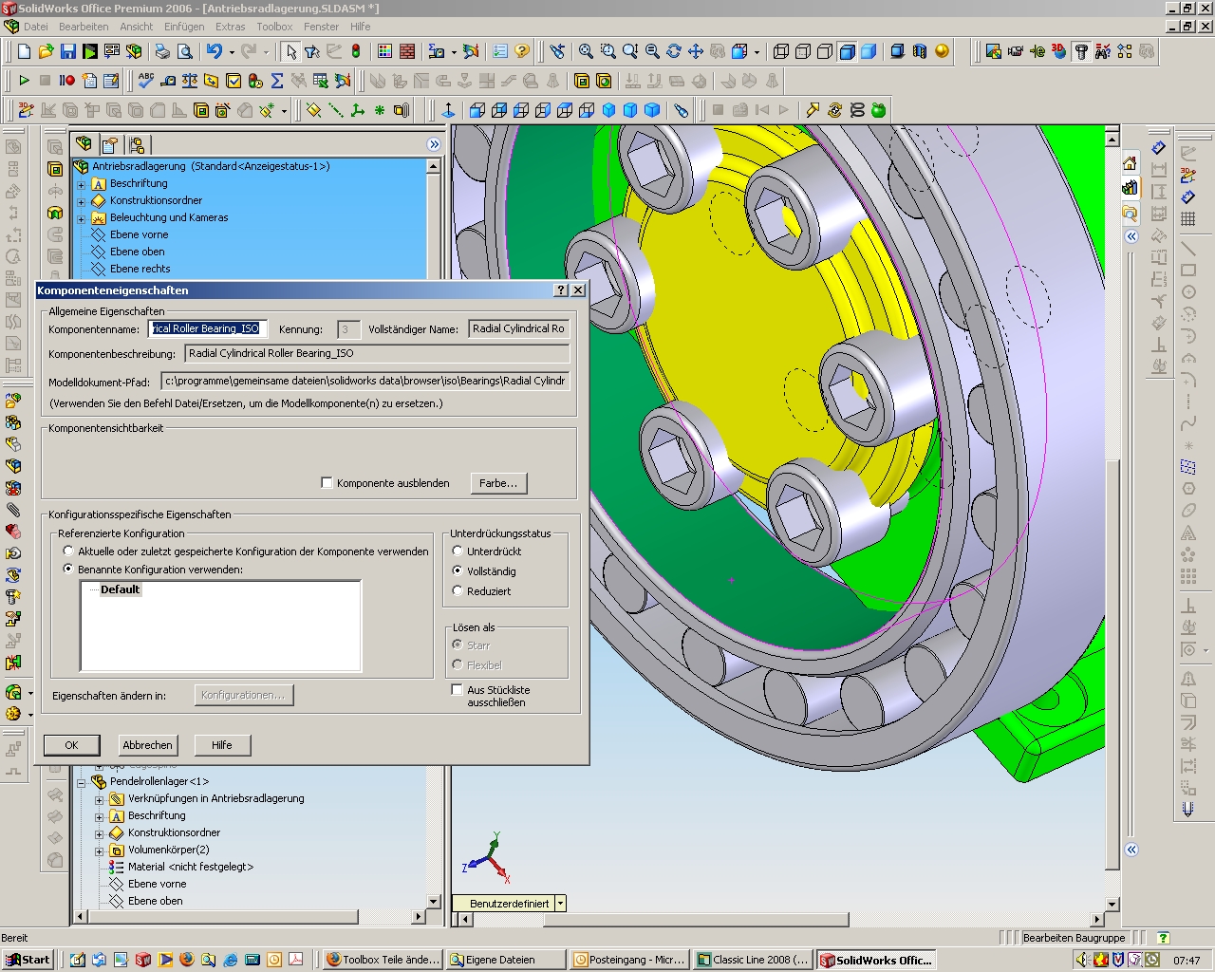Screen dimensions: 1215x972
Task: Click the Print icon in toolbar
Action: pyautogui.click(x=162, y=51)
